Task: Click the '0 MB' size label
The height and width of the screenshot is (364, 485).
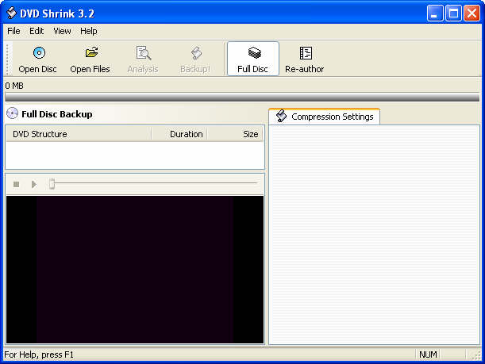Action: click(14, 86)
